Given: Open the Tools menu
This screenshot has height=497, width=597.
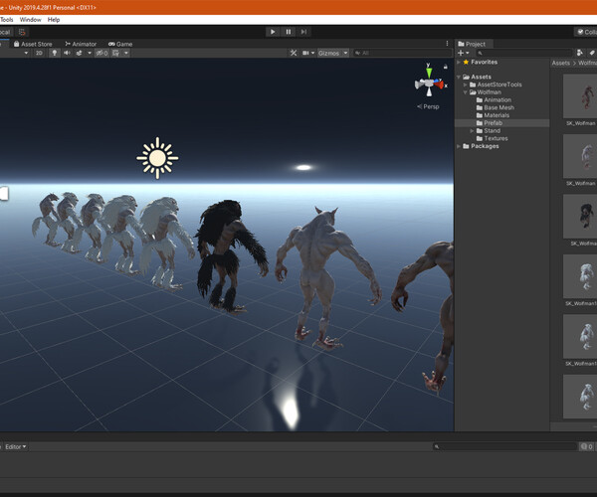Looking at the screenshot, I should coord(7,20).
